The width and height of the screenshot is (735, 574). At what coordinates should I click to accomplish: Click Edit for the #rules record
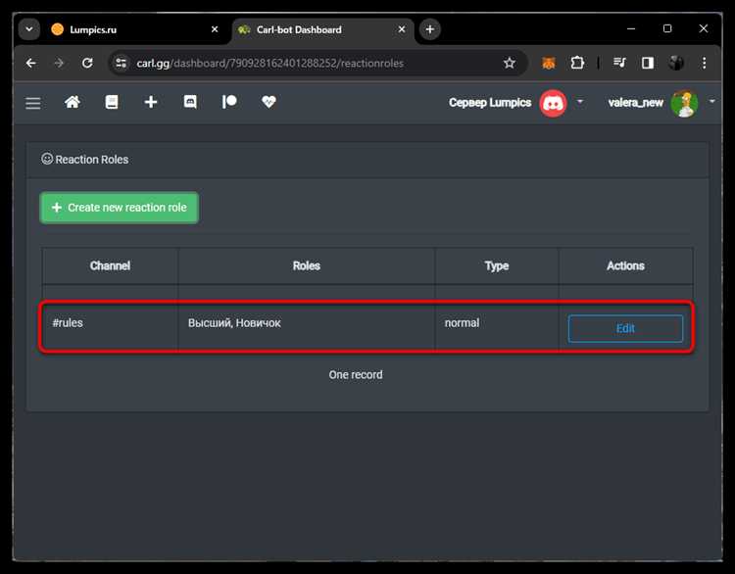625,328
